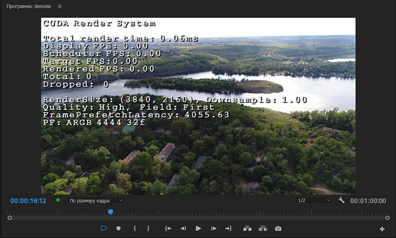Add a marker with the shield icon

pos(118,229)
